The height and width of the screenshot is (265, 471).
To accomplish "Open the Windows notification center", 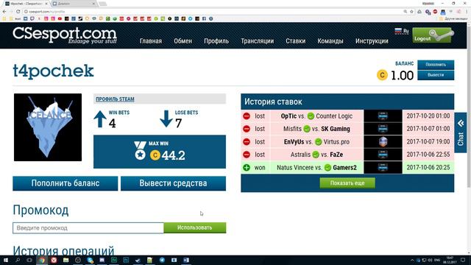I will tap(463, 260).
